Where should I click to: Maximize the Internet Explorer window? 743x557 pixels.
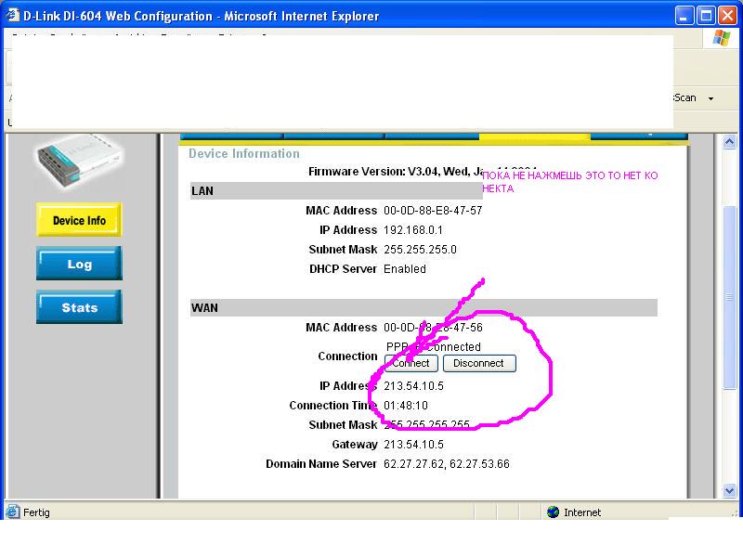click(x=706, y=16)
